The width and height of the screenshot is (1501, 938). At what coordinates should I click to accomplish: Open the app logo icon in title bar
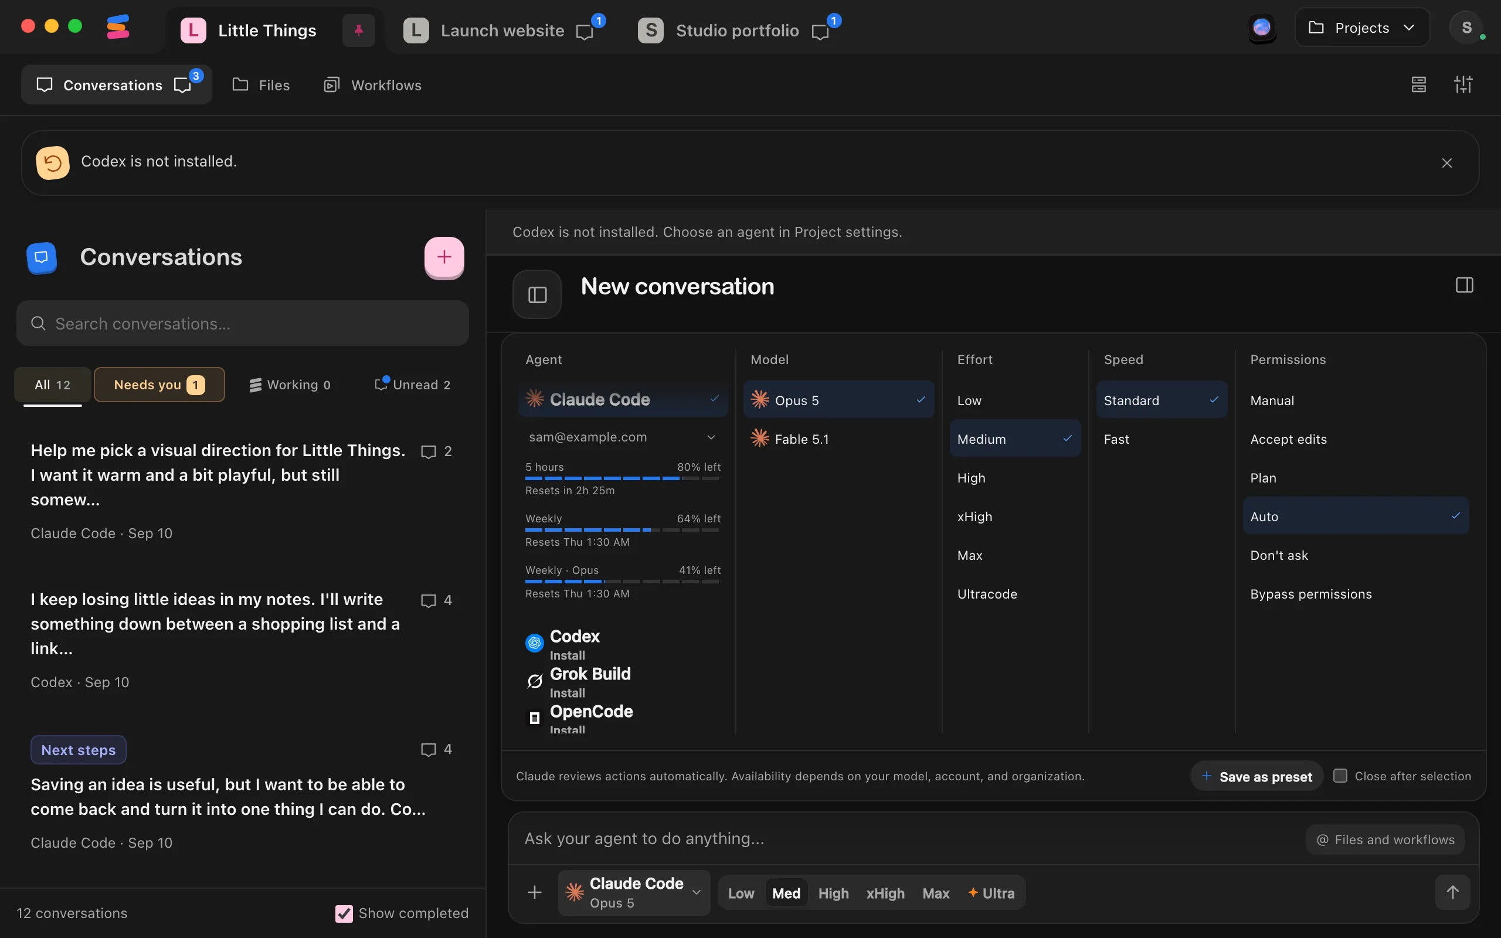117,28
